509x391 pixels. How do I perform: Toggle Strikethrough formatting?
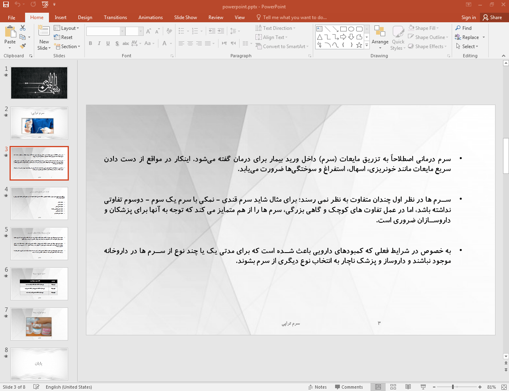point(126,43)
